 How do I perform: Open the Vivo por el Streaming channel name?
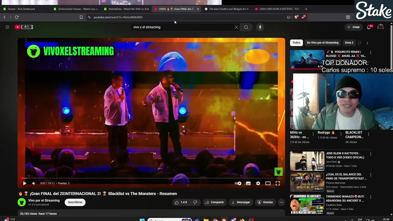point(44,200)
